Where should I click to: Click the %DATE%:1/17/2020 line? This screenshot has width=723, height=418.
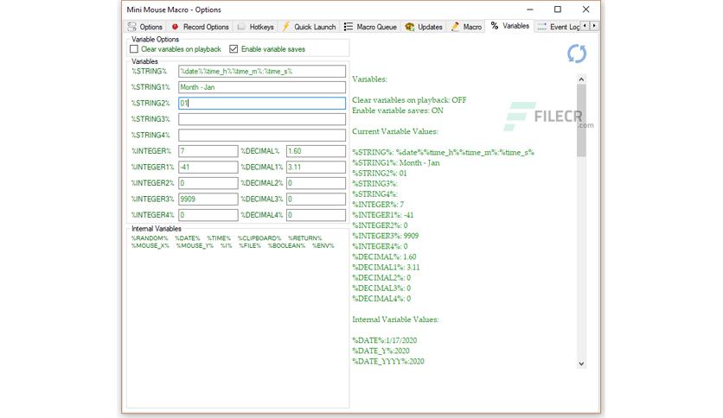[385, 340]
